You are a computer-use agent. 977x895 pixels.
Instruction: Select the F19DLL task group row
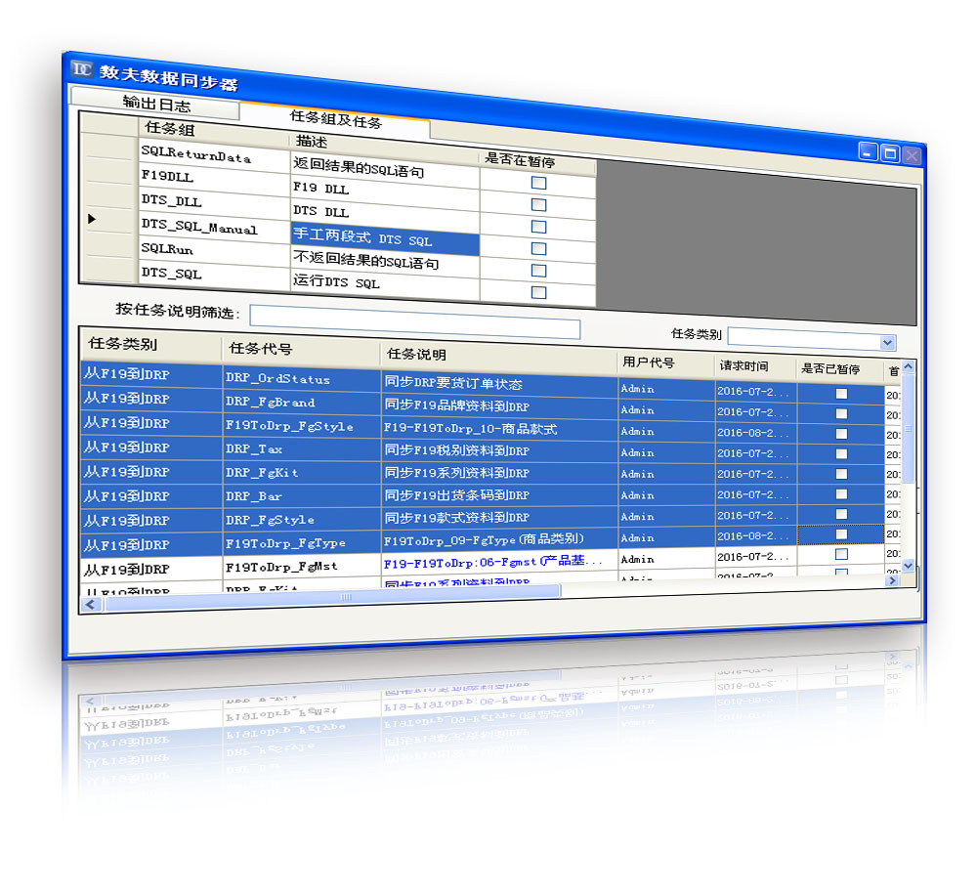[213, 179]
